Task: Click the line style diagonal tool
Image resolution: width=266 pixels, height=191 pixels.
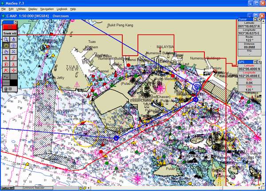Action: [6, 76]
